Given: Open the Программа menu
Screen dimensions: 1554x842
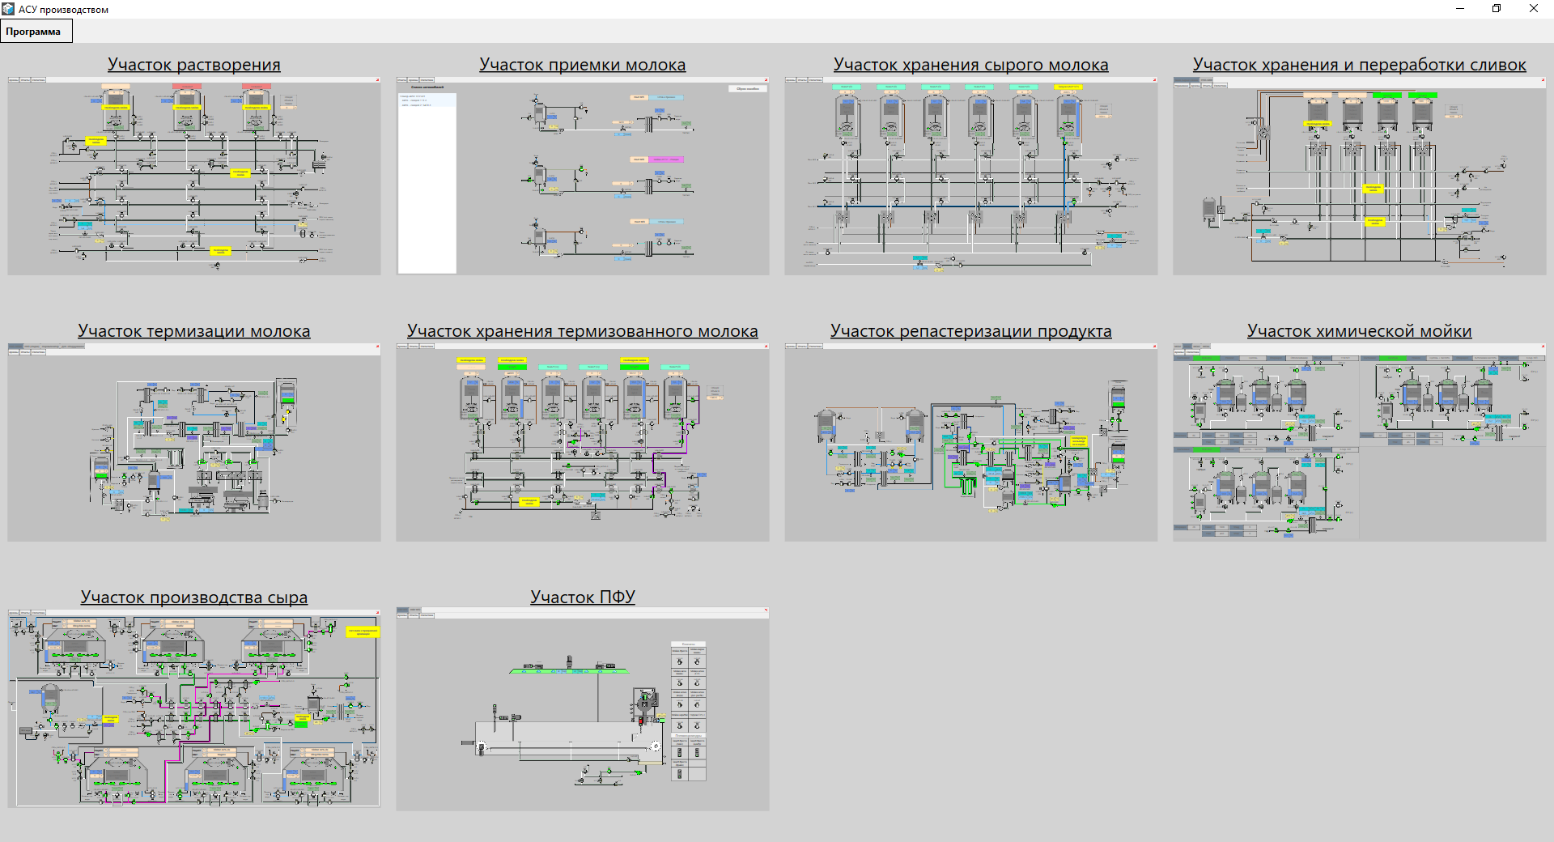Looking at the screenshot, I should click(33, 32).
